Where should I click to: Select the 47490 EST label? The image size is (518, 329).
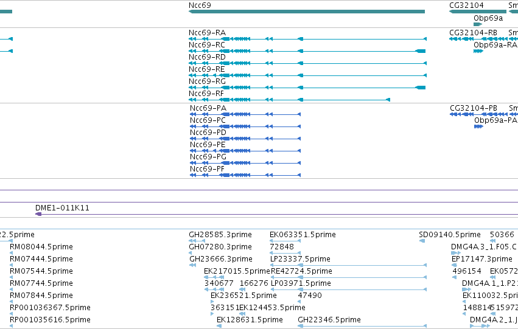[x=310, y=296]
